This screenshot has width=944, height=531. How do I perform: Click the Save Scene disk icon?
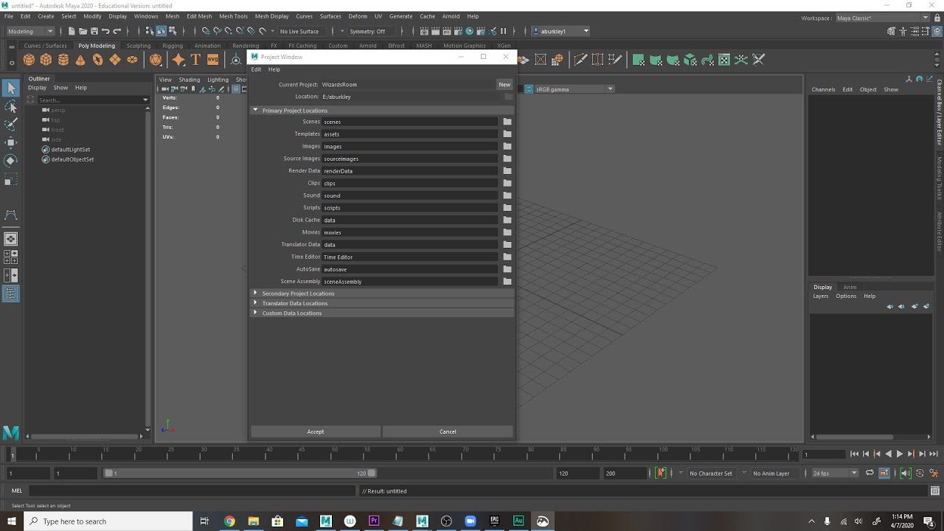(94, 31)
